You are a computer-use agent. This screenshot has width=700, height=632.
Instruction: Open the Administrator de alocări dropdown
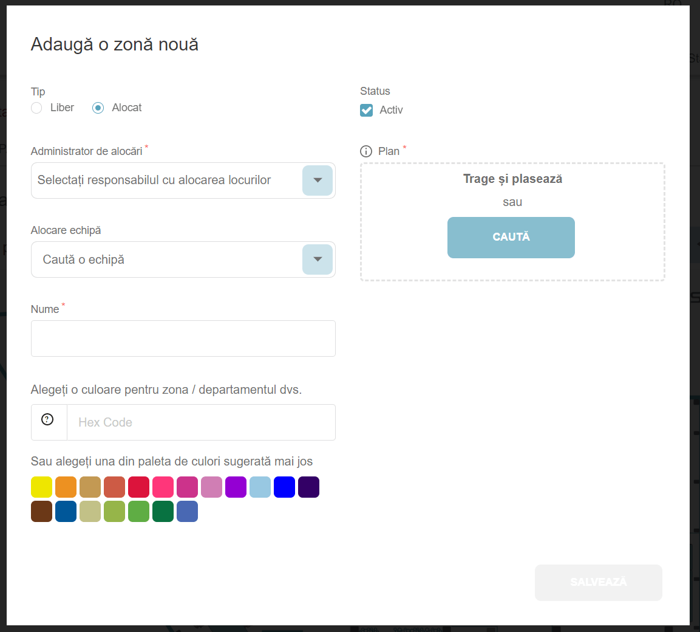[x=317, y=180]
